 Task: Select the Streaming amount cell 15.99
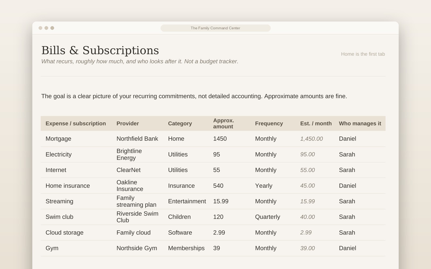pos(221,201)
